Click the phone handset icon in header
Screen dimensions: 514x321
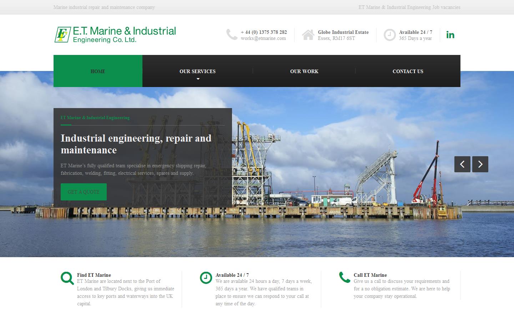(232, 35)
